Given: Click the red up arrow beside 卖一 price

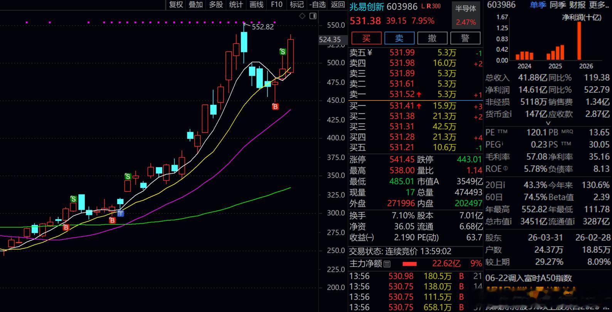Looking at the screenshot, I should [419, 94].
